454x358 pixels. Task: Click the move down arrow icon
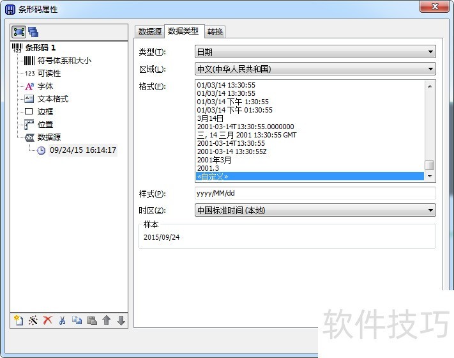pos(121,320)
